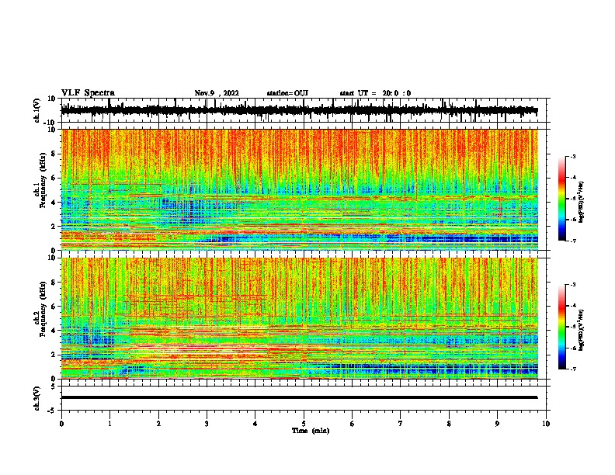Click the "8" kHz tick on ch.2 frequency axis
This screenshot has width=615, height=475.
[x=54, y=283]
